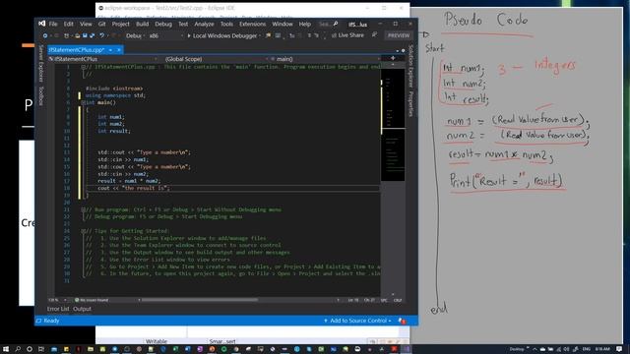Viewport: 630px width, 354px height.
Task: Open the Debug configuration dropdown
Action: 135,35
